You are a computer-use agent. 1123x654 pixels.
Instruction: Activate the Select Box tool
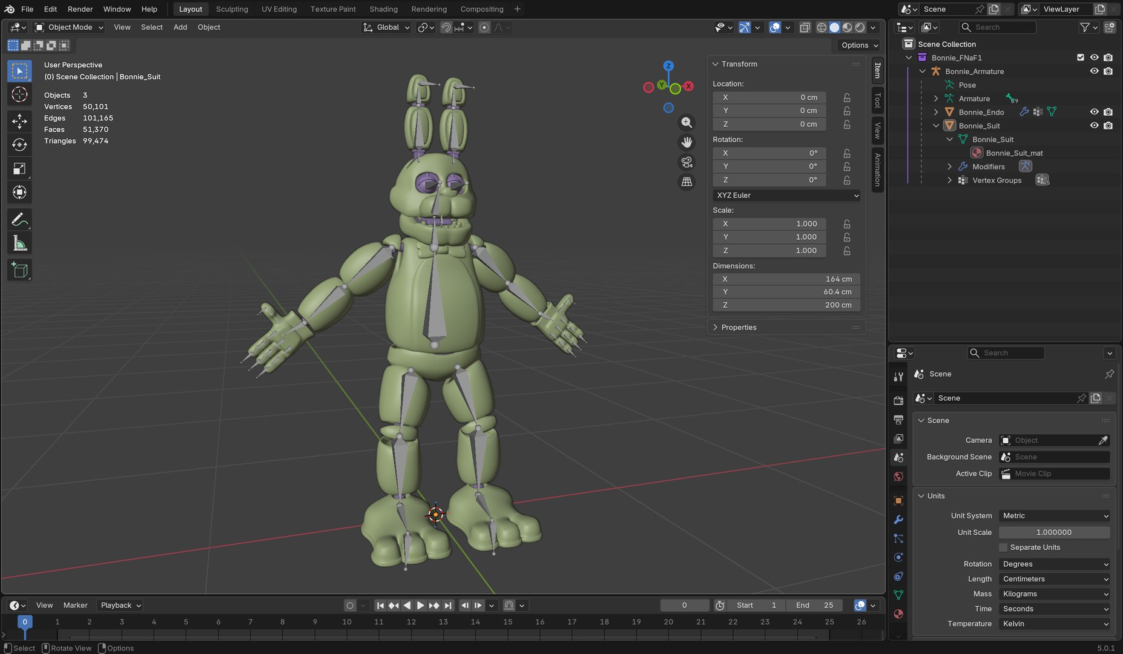coord(19,71)
